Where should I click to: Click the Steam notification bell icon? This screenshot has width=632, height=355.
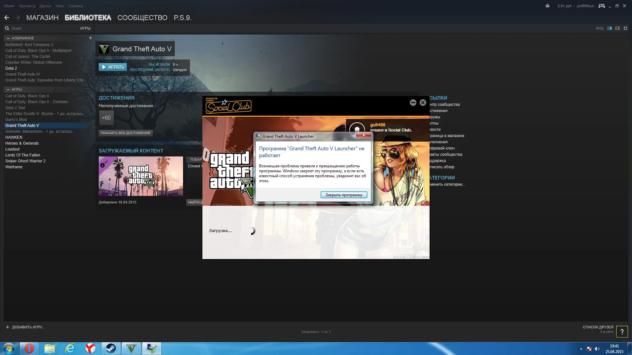coord(547,6)
